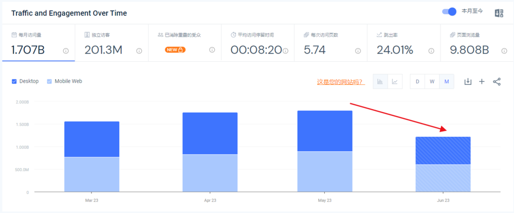This screenshot has width=514, height=213.
Task: Select the 平均访问停留时间 metric tab
Action: click(x=257, y=43)
